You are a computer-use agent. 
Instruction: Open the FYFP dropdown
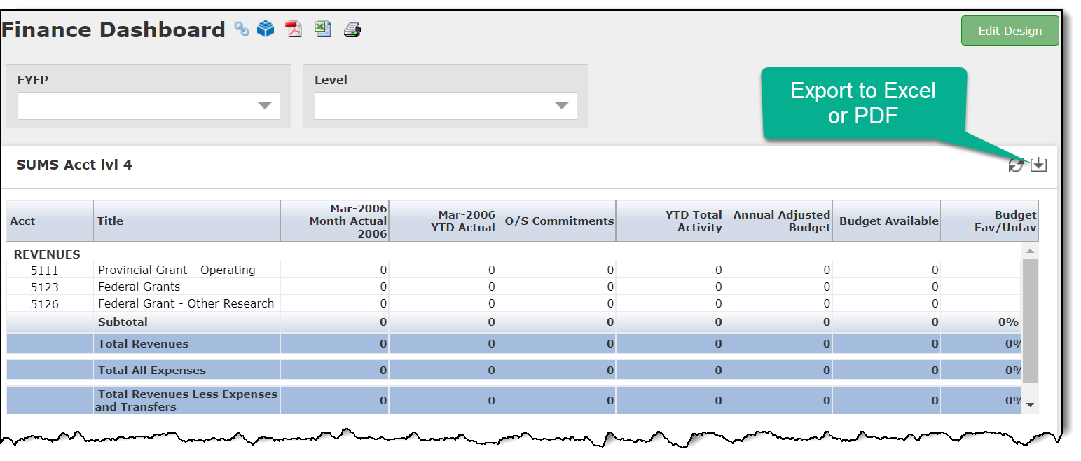(149, 106)
